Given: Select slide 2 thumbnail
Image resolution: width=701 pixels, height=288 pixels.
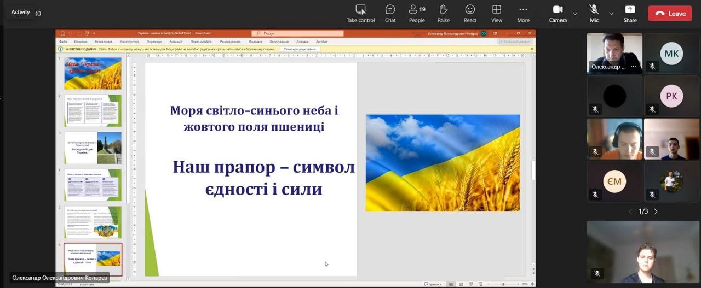Looking at the screenshot, I should [x=93, y=110].
